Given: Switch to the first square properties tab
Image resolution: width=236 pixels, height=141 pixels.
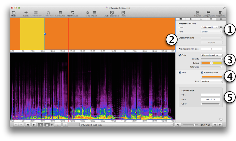Looking at the screenshot, I should click(181, 19).
